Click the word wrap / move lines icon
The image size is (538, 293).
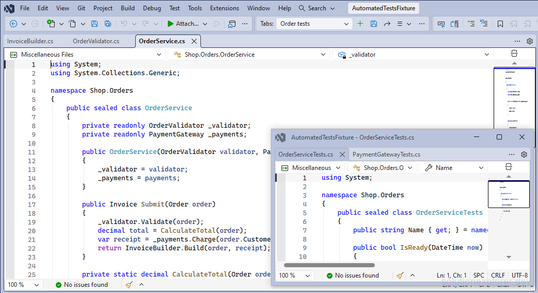point(455,24)
